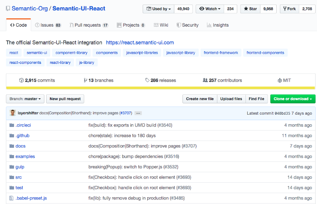Open the Issues tab
The image size is (317, 204).
tap(48, 25)
